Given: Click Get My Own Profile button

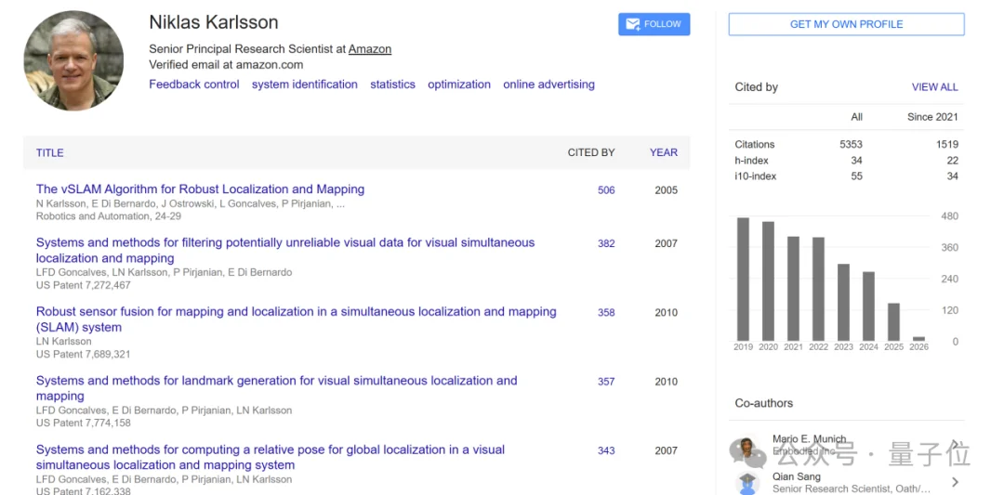Looking at the screenshot, I should (x=846, y=24).
